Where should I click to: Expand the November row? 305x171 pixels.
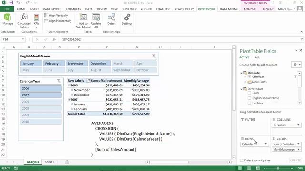(x=72, y=90)
